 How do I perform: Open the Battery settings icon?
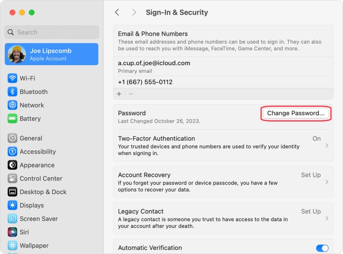[12, 118]
